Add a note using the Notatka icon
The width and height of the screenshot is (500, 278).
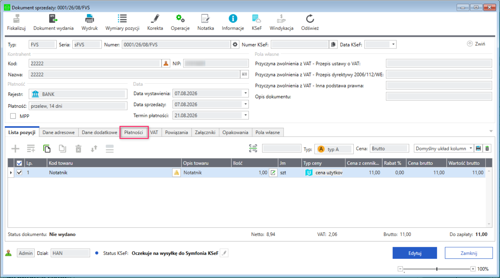click(x=206, y=19)
